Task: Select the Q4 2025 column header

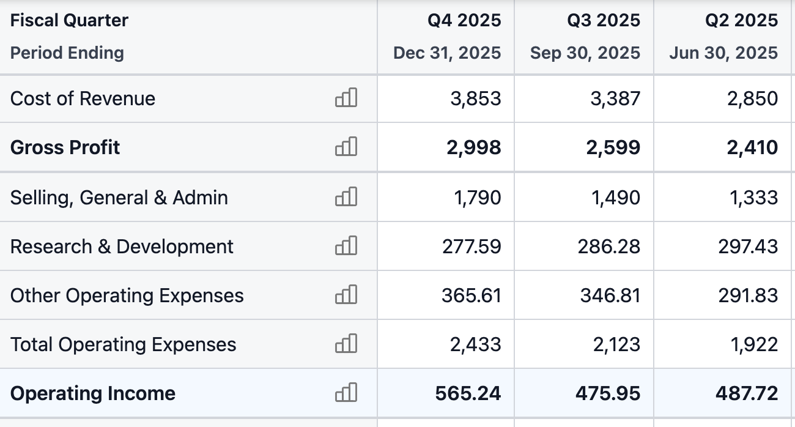Action: 464,20
